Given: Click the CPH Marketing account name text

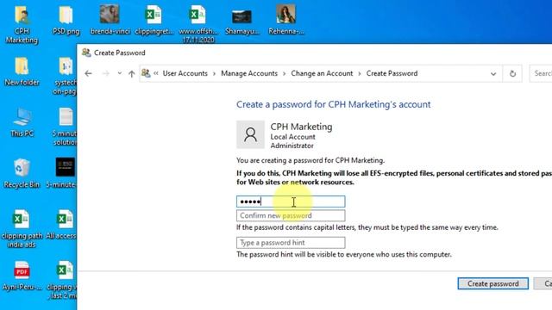Looking at the screenshot, I should point(301,127).
